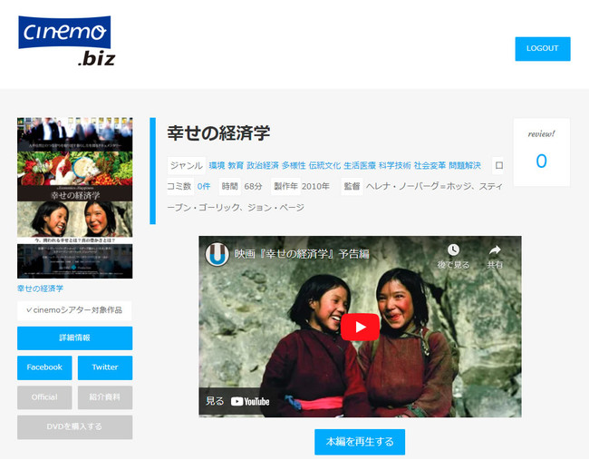Viewport: 589px width, 460px height.
Task: Click the greyed Official button
Action: [44, 397]
